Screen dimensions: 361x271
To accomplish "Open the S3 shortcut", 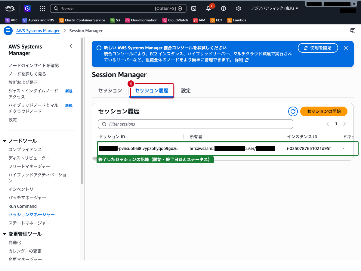I will [115, 20].
